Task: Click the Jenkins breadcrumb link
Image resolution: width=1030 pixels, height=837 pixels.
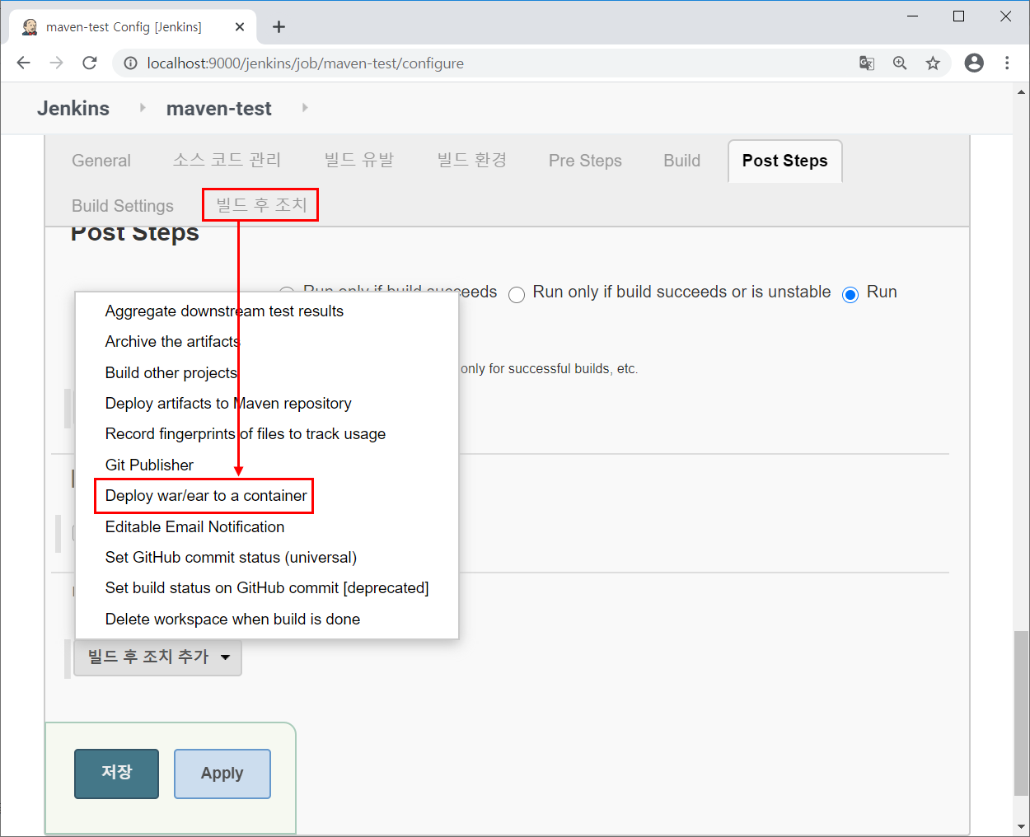Action: [73, 109]
